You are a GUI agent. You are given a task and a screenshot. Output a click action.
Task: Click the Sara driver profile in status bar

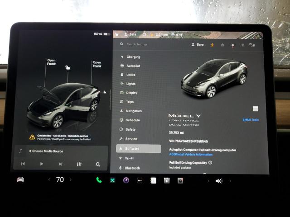(x=130, y=34)
